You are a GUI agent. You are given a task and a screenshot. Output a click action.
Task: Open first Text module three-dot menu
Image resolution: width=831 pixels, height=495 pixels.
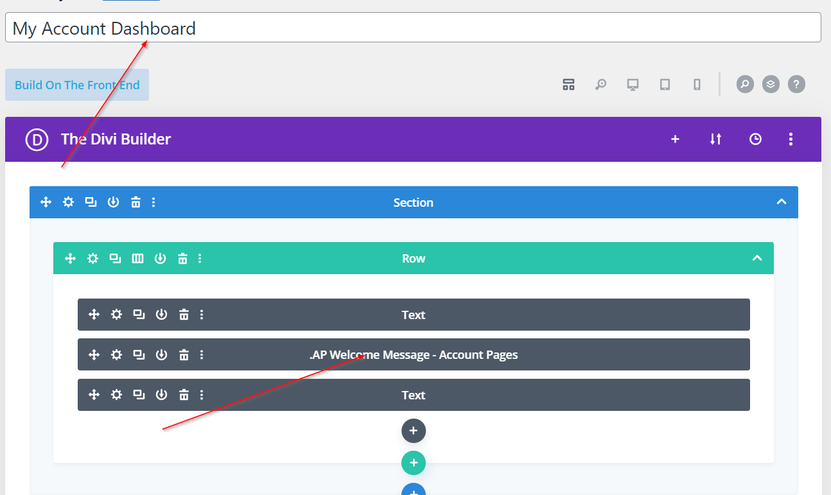pyautogui.click(x=202, y=315)
